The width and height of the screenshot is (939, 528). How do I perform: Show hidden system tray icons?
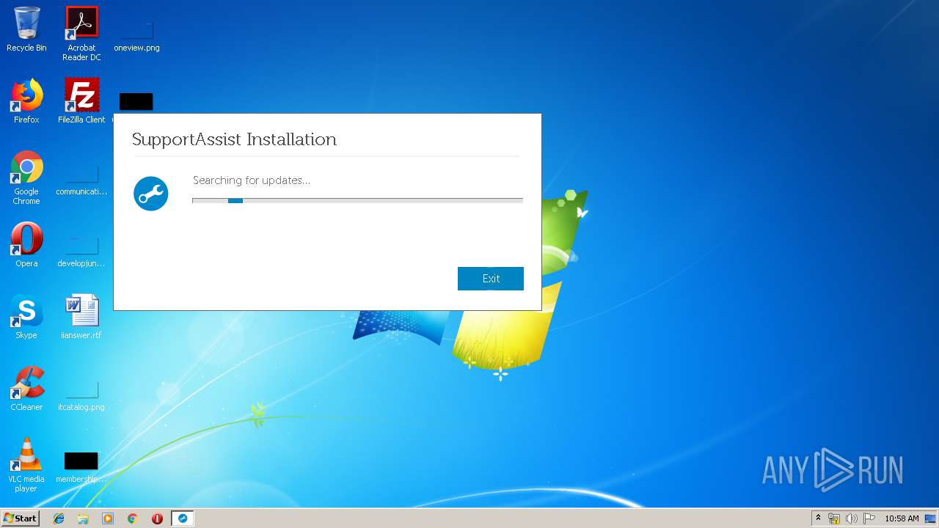pyautogui.click(x=819, y=518)
